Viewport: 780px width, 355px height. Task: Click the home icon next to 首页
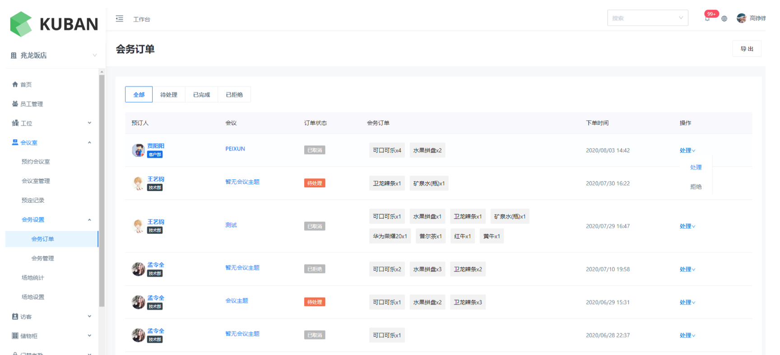point(15,84)
